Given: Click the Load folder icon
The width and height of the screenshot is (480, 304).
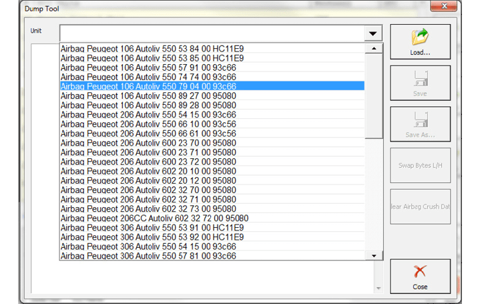Looking at the screenshot, I should pos(420,37).
